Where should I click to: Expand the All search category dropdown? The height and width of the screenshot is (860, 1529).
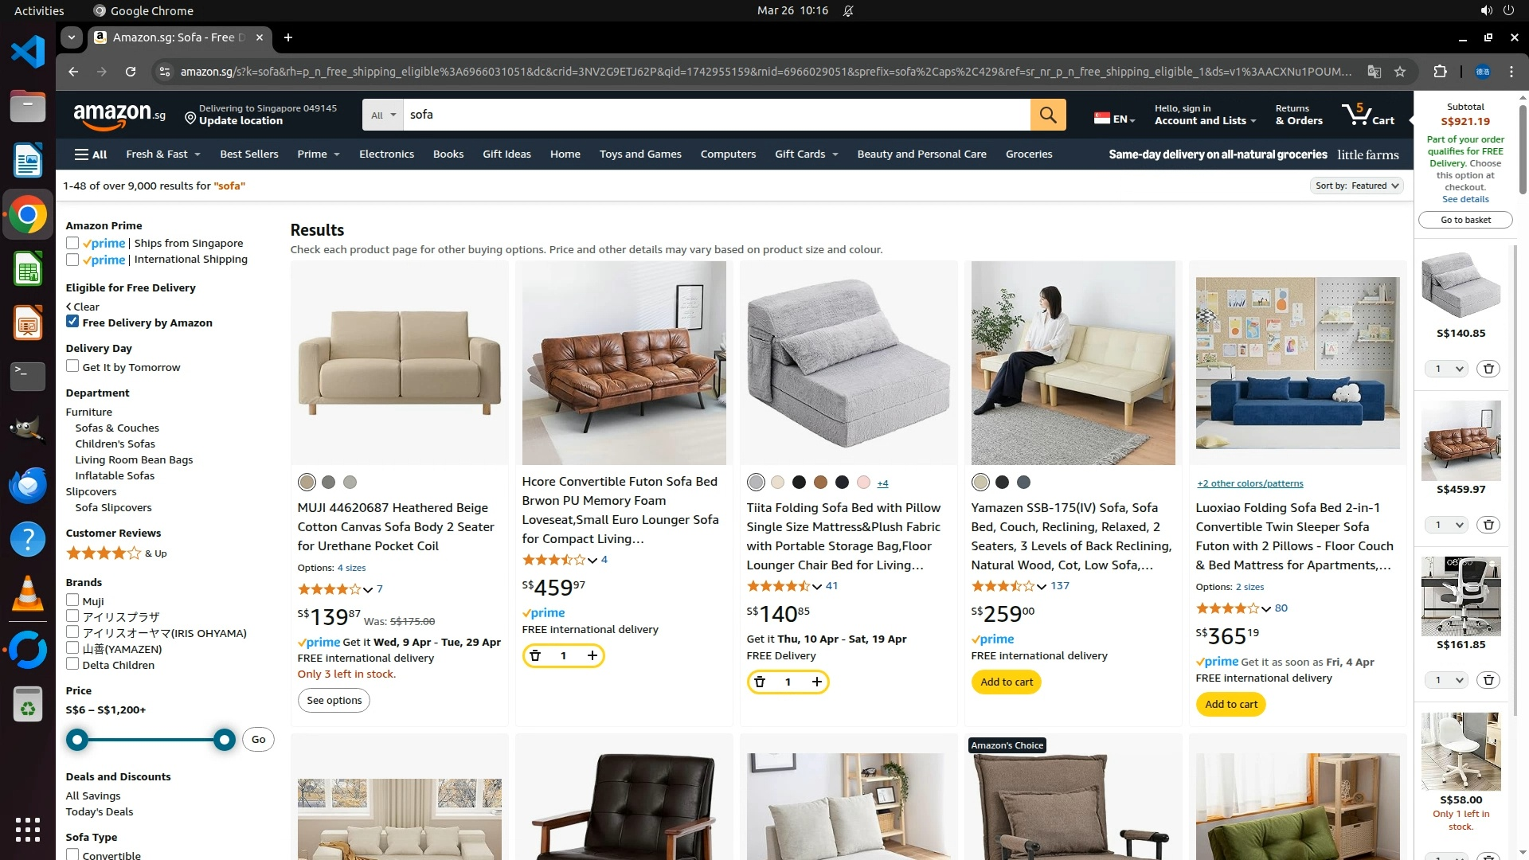pyautogui.click(x=383, y=115)
